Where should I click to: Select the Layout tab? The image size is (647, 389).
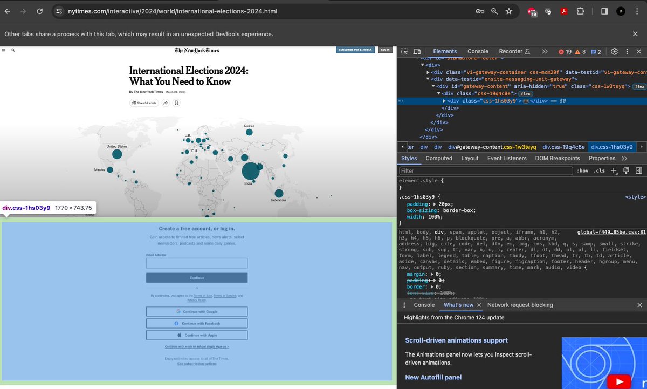470,158
